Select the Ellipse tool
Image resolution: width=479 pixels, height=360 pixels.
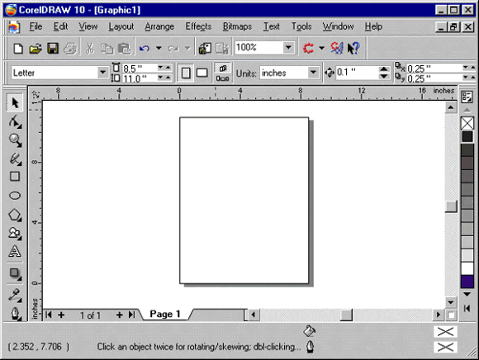(15, 196)
